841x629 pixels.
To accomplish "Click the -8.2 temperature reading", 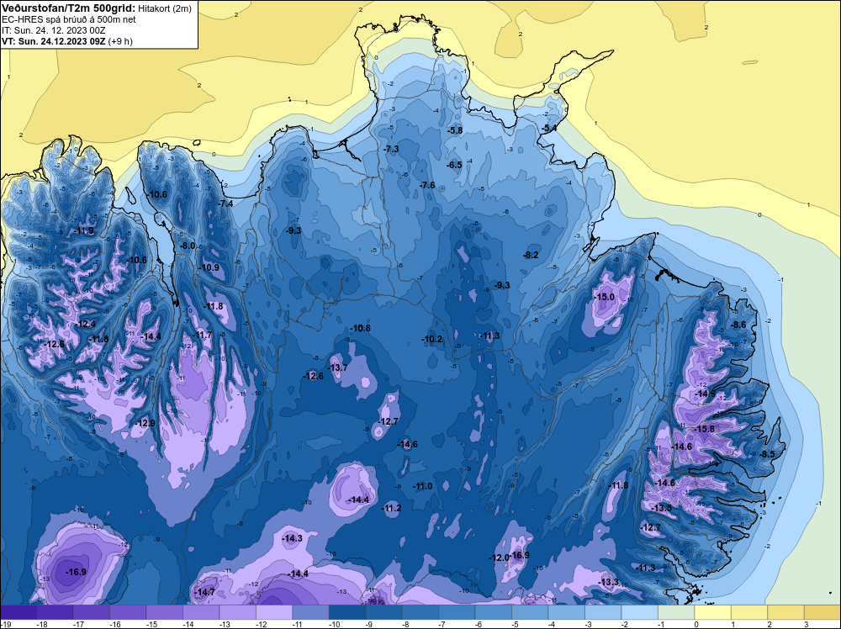I will click(x=531, y=255).
